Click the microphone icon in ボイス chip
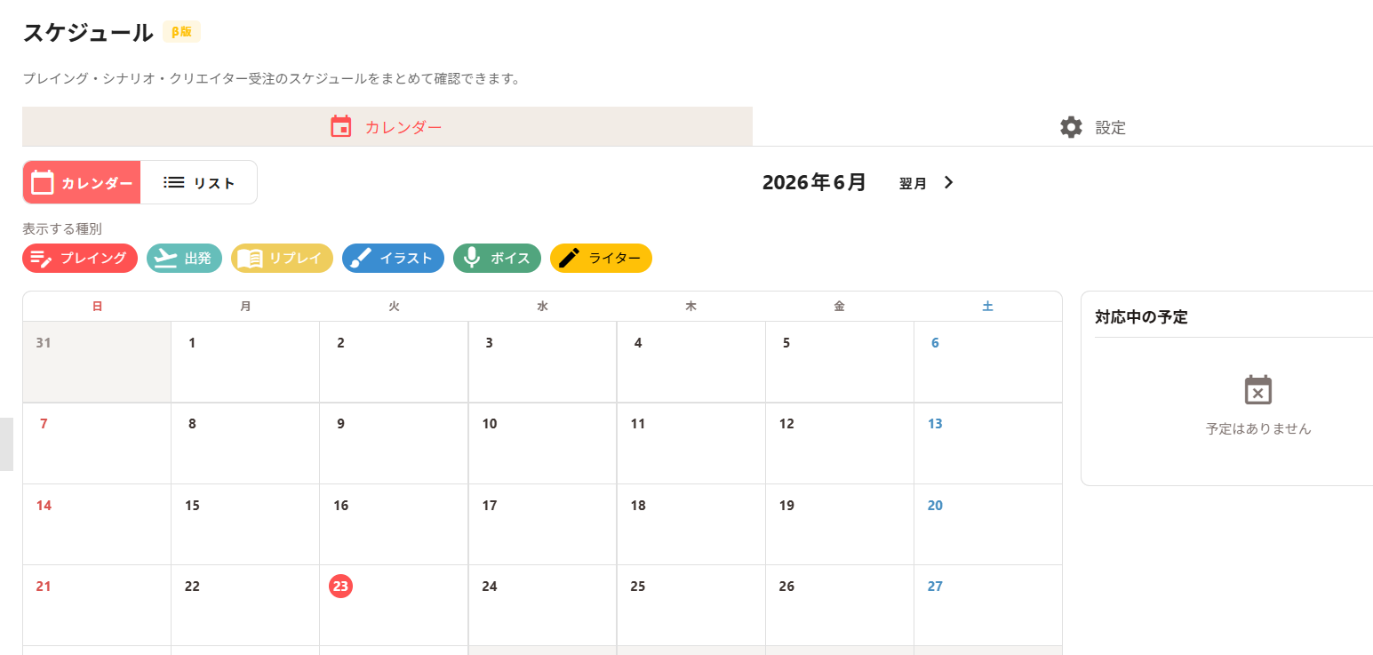This screenshot has width=1373, height=655. [x=472, y=259]
